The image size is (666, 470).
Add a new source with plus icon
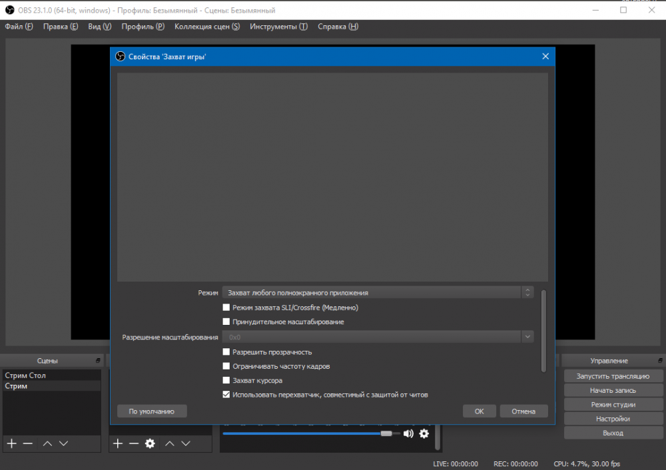coord(118,443)
